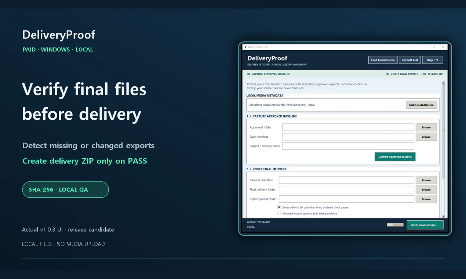Focus the Baseline manifest text field
The height and width of the screenshot is (279, 466).
347,180
